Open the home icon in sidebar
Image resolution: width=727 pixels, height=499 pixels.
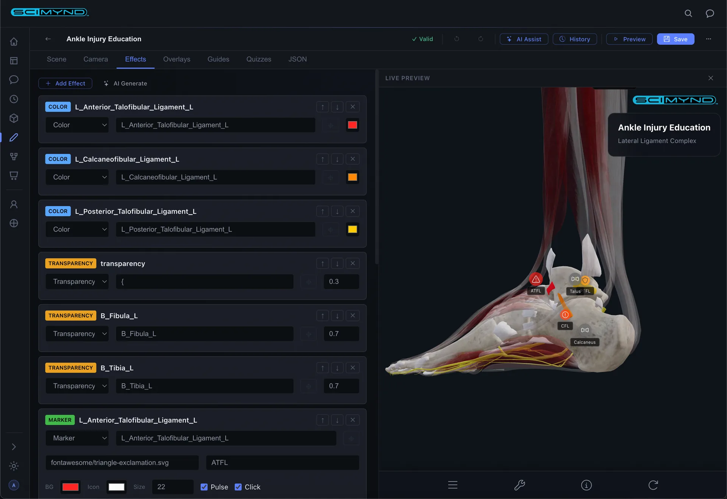point(14,42)
